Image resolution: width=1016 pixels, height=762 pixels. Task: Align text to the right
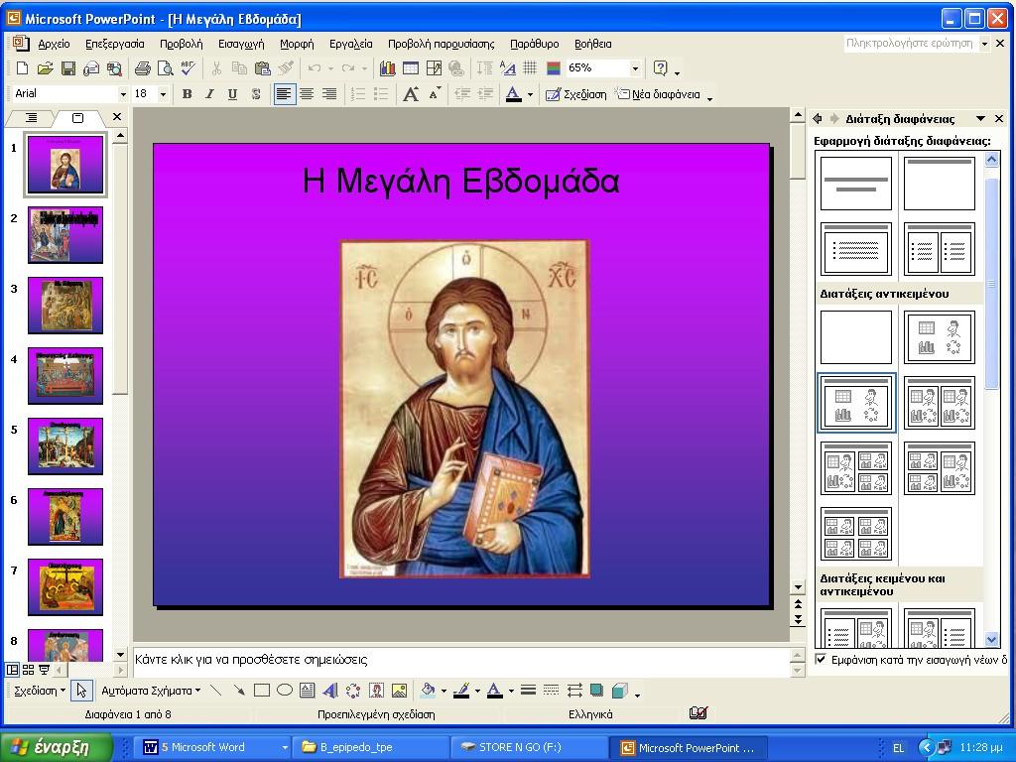(329, 94)
